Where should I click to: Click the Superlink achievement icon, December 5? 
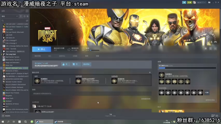[x=78, y=81]
